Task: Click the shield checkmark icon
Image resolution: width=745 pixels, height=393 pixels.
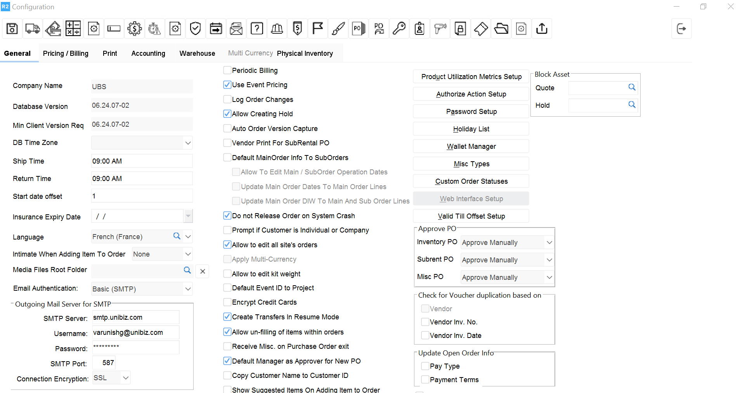Action: pyautogui.click(x=196, y=29)
